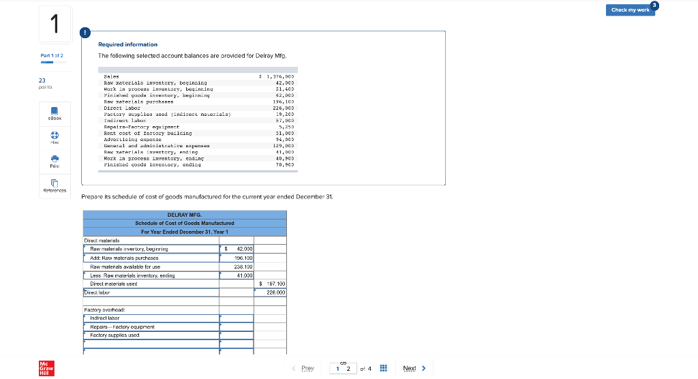Click the Repairs—Factory equipment amount field
Viewport: 698px width, 379px height.
(x=237, y=327)
